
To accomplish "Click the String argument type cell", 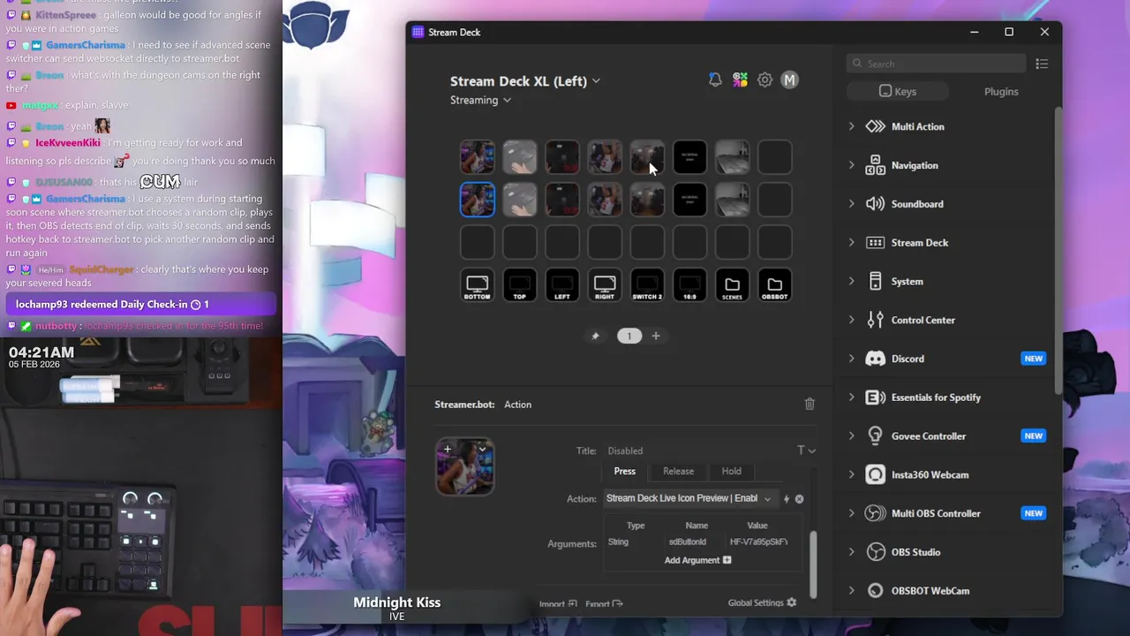I will coord(618,541).
